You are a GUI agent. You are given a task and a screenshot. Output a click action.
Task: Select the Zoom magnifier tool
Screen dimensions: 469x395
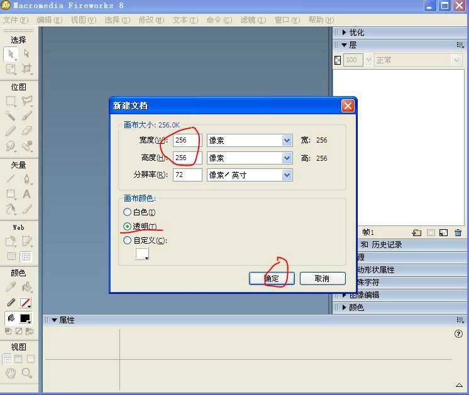pos(27,374)
